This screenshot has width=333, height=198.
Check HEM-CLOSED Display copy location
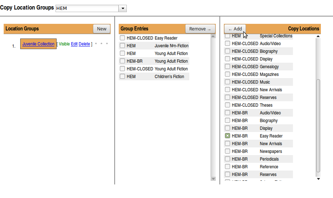tap(228, 59)
